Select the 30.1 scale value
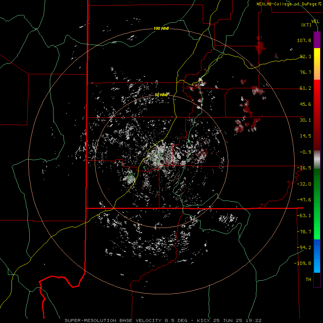The width and height of the screenshot is (323, 323). pyautogui.click(x=305, y=120)
